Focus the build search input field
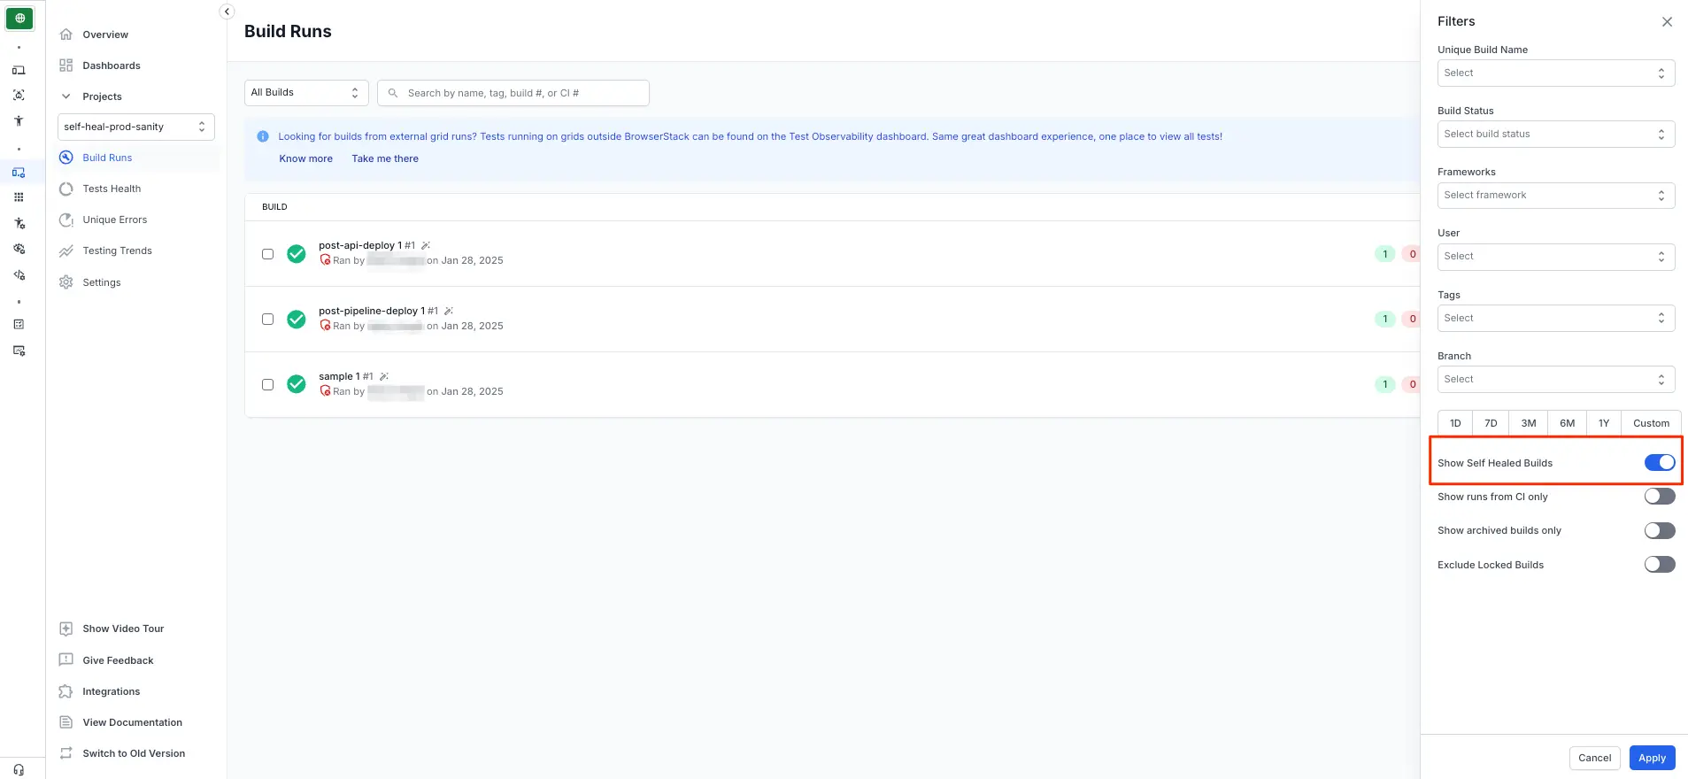The width and height of the screenshot is (1688, 779). point(522,93)
